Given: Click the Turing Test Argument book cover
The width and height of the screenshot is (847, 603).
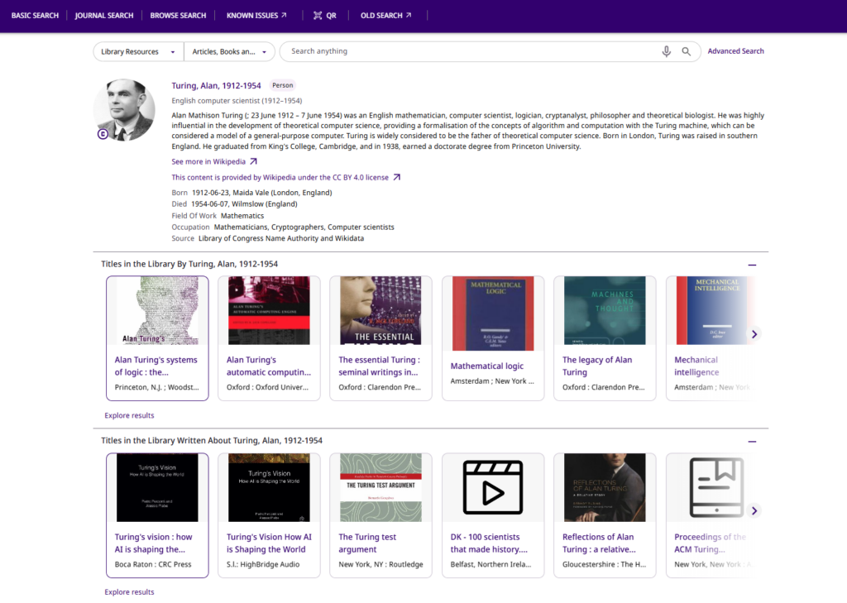Looking at the screenshot, I should click(x=380, y=487).
